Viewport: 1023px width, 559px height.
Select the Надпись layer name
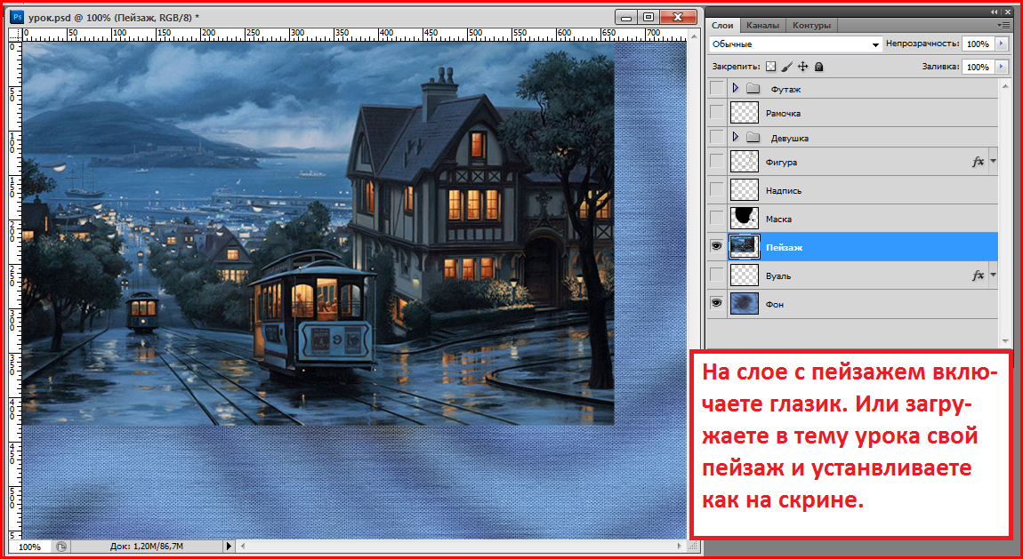pyautogui.click(x=784, y=191)
